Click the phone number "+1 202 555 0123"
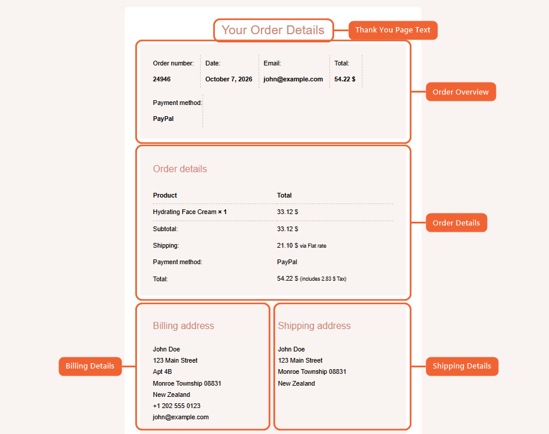549x434 pixels. 177,406
